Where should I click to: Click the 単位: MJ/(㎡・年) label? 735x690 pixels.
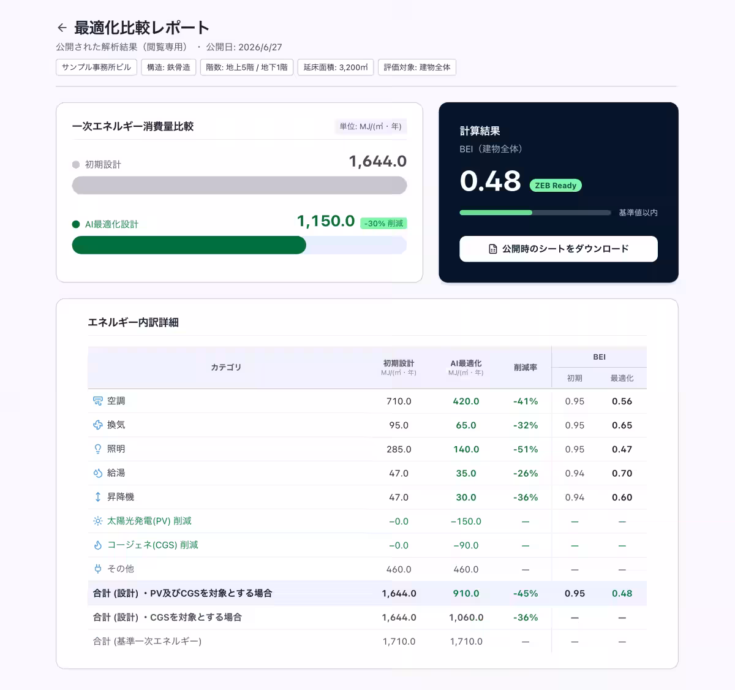[371, 127]
